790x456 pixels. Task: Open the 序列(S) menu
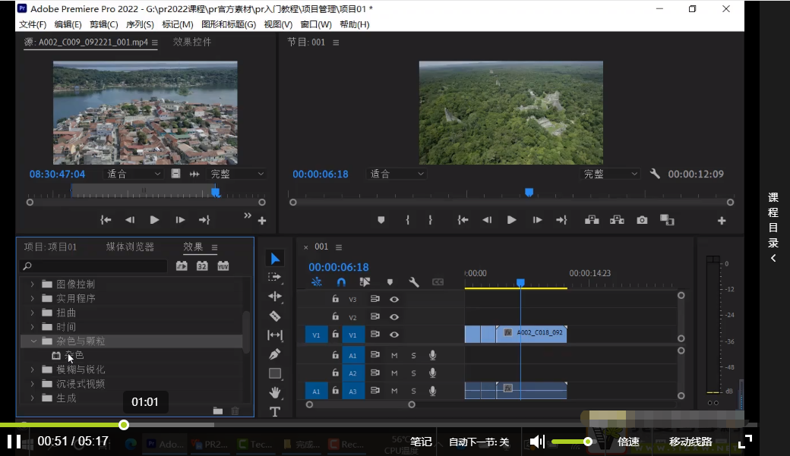point(140,24)
